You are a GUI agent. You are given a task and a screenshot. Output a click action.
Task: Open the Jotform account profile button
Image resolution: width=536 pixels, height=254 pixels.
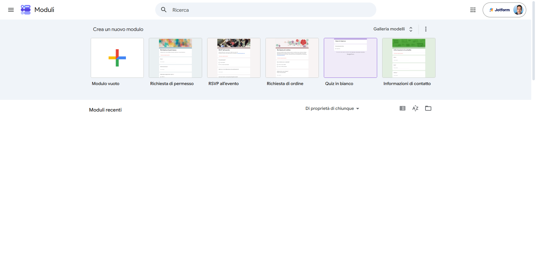[x=504, y=10]
